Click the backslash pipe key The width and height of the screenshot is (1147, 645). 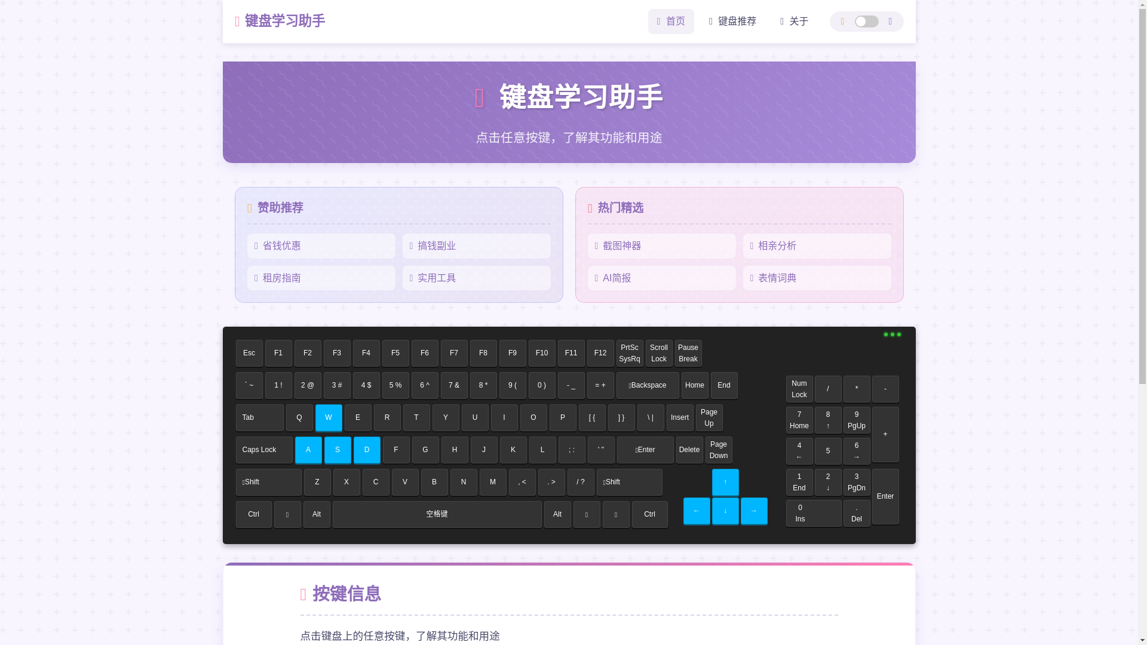pos(651,417)
